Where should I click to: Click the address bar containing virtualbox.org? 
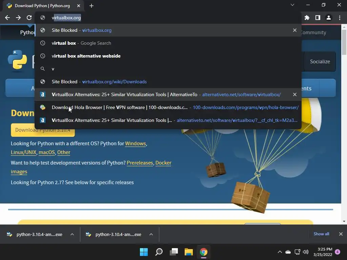(x=168, y=18)
